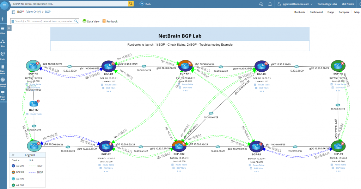Open Site panel in left sidebar
Image resolution: width=361 pixels, height=189 pixels.
3,43
